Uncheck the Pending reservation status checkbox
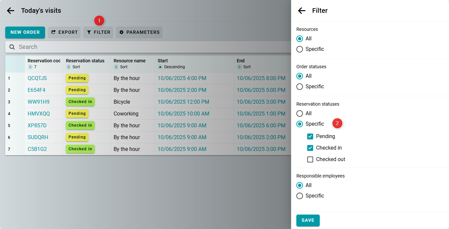The width and height of the screenshot is (449, 229). click(310, 136)
